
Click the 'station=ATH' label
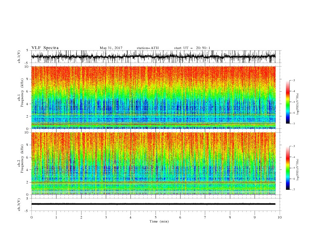148,48
